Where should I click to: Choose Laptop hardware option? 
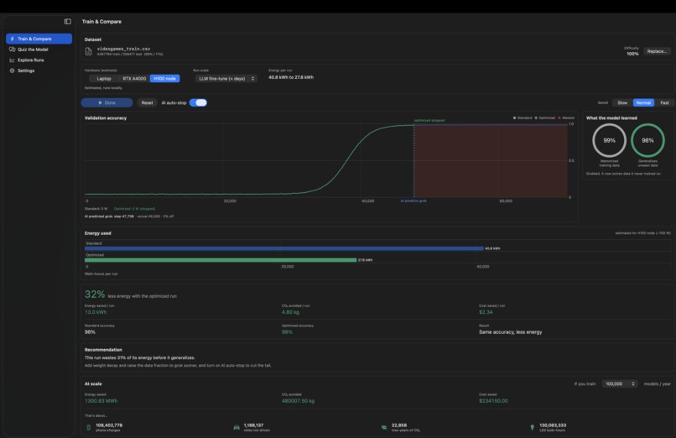[x=104, y=79]
